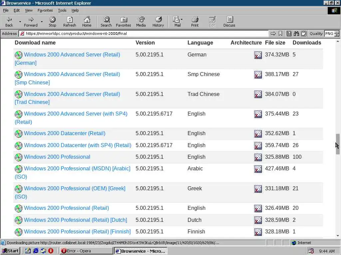This screenshot has width=341, height=255.
Task: Click x86 icon in Finnish row
Action: point(258,232)
